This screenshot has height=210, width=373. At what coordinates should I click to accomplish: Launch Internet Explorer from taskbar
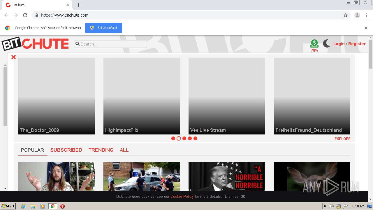[23, 206]
